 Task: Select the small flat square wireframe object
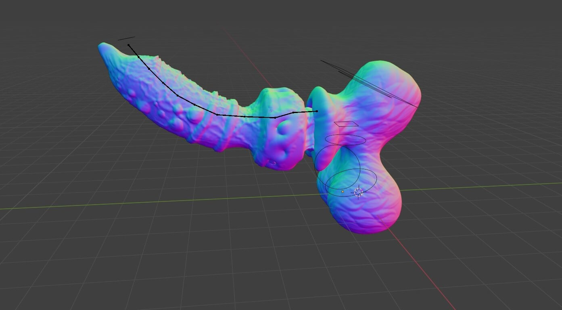[346, 124]
